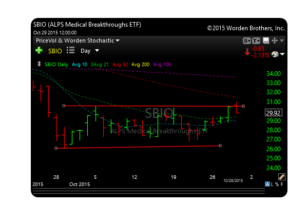Open the gray arrow menu beside move icon
The image size is (308, 205).
[x=282, y=40]
